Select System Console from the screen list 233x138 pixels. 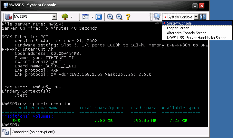[197, 23]
